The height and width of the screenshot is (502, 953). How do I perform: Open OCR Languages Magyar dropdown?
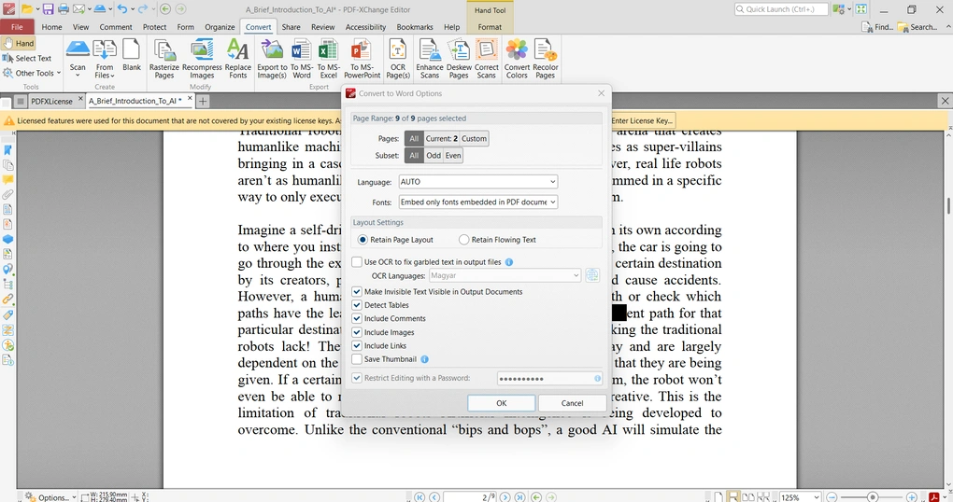pyautogui.click(x=505, y=275)
